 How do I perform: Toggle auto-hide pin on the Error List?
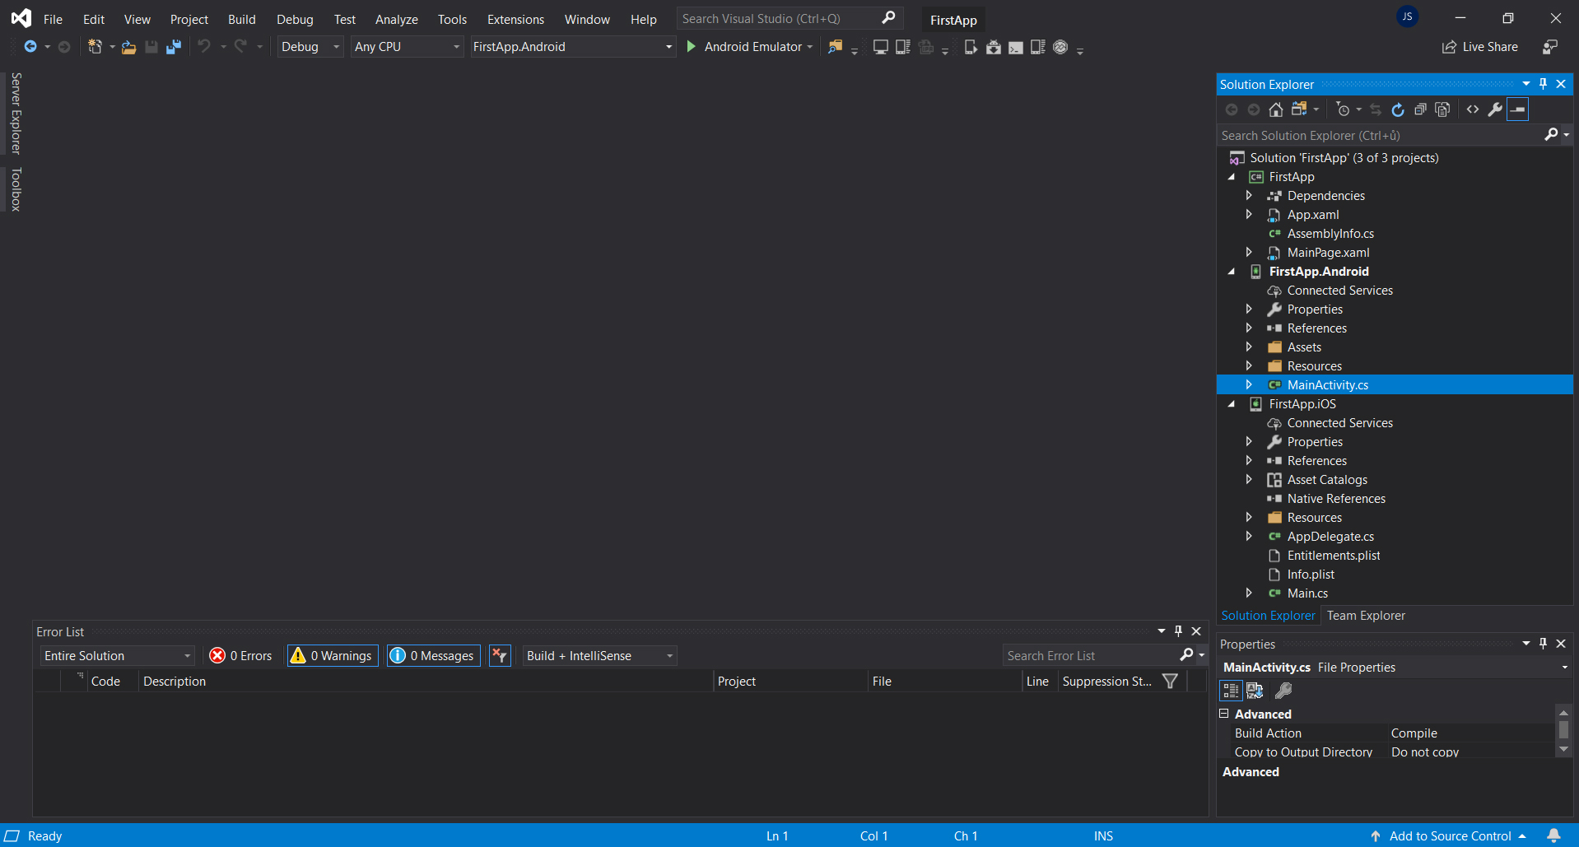[x=1179, y=631]
